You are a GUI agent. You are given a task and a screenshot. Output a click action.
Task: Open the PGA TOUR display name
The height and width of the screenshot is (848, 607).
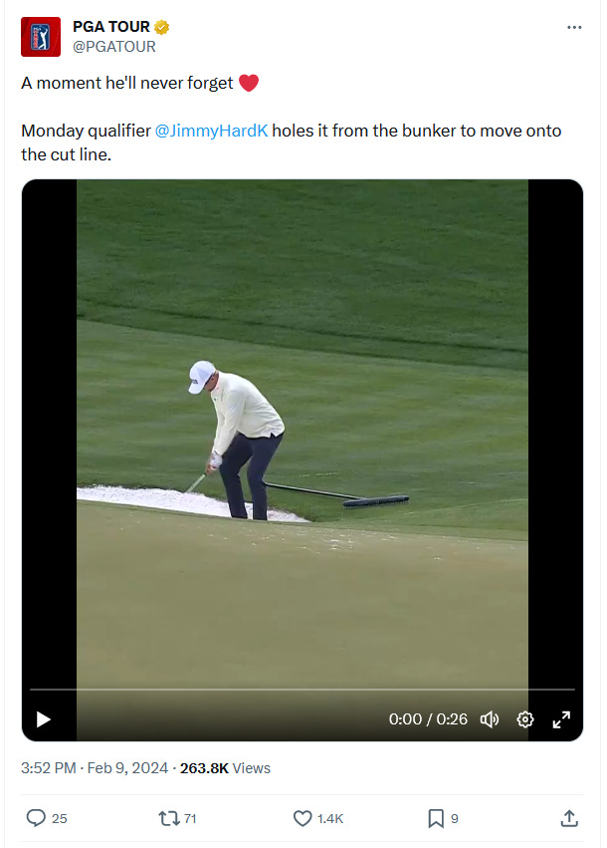111,27
